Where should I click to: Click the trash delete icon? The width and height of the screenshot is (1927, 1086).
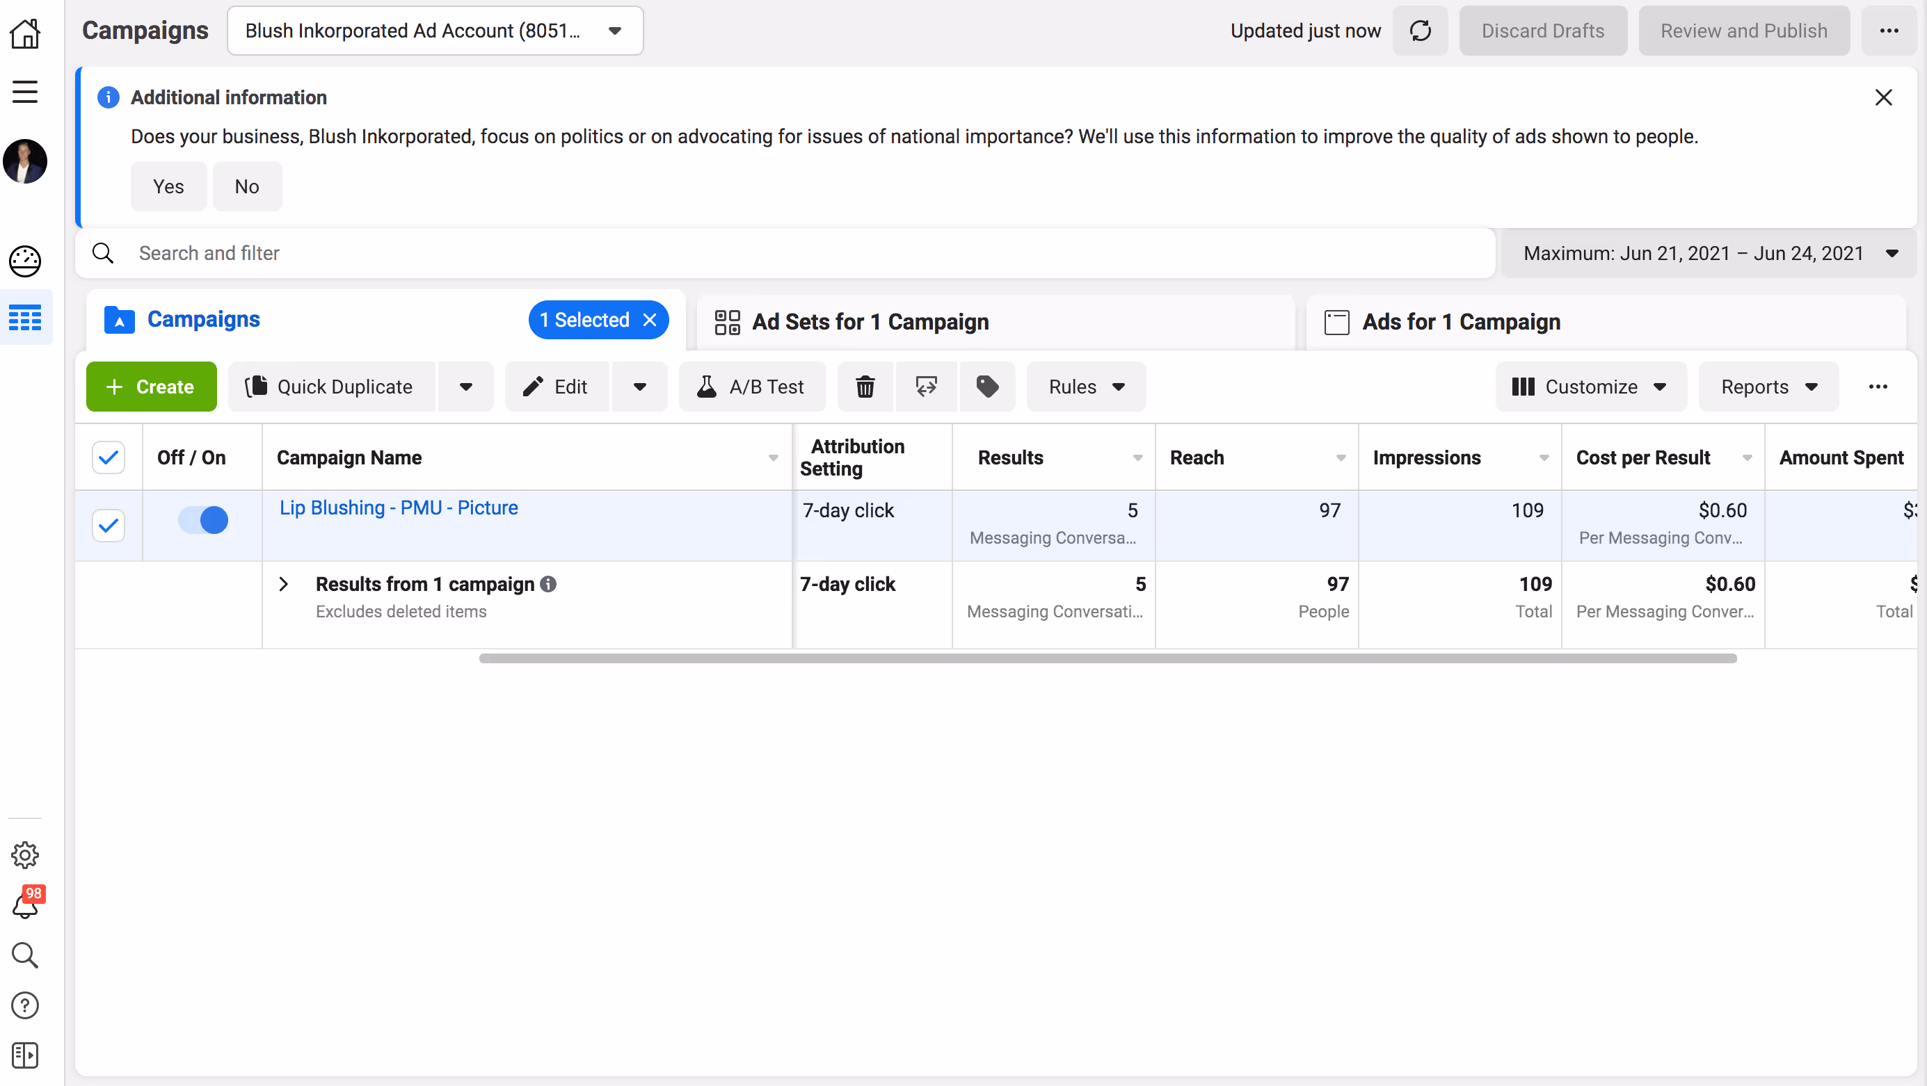point(865,387)
